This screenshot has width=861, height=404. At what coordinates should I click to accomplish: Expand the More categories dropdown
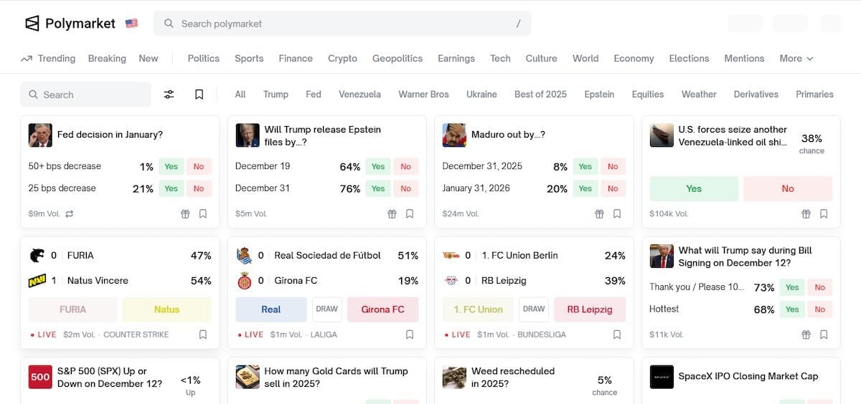click(796, 59)
